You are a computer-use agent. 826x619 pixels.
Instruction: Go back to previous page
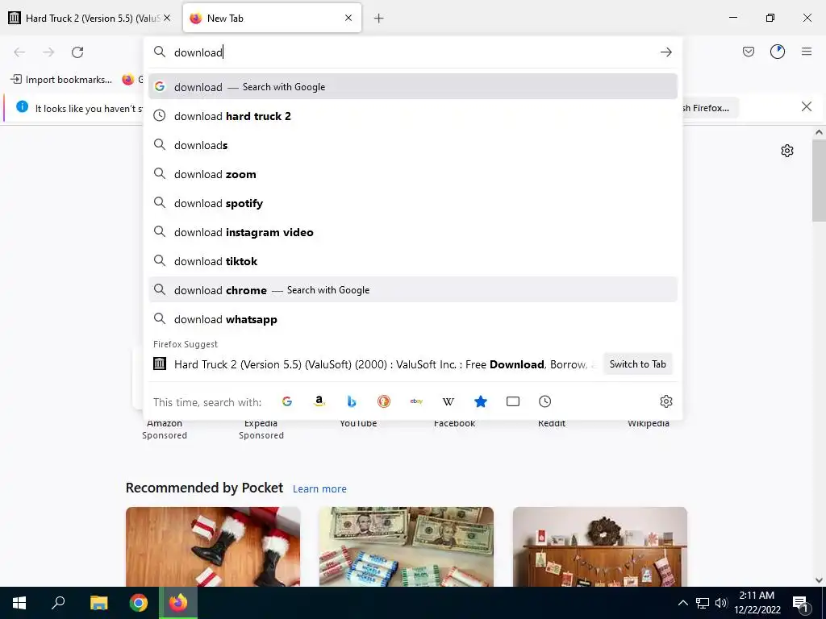[19, 52]
